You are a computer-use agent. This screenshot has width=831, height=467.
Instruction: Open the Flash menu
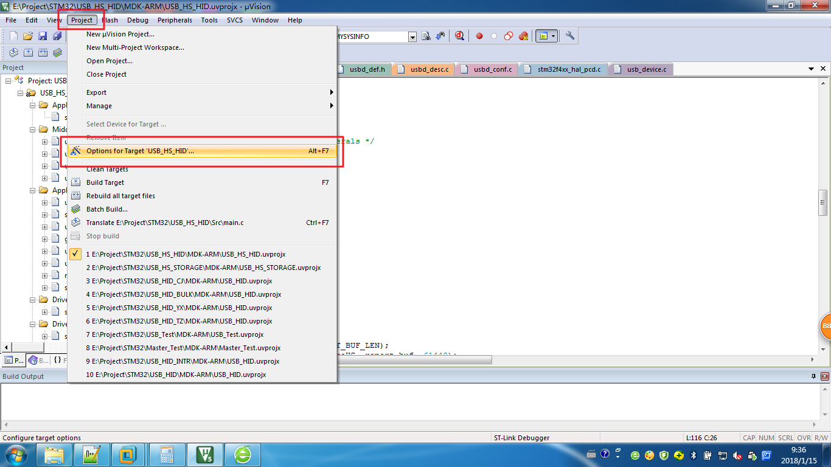pos(110,20)
